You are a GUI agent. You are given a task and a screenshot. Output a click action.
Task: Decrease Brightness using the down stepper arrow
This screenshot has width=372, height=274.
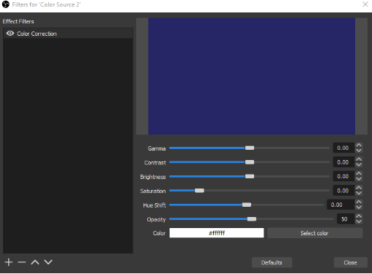359,179
